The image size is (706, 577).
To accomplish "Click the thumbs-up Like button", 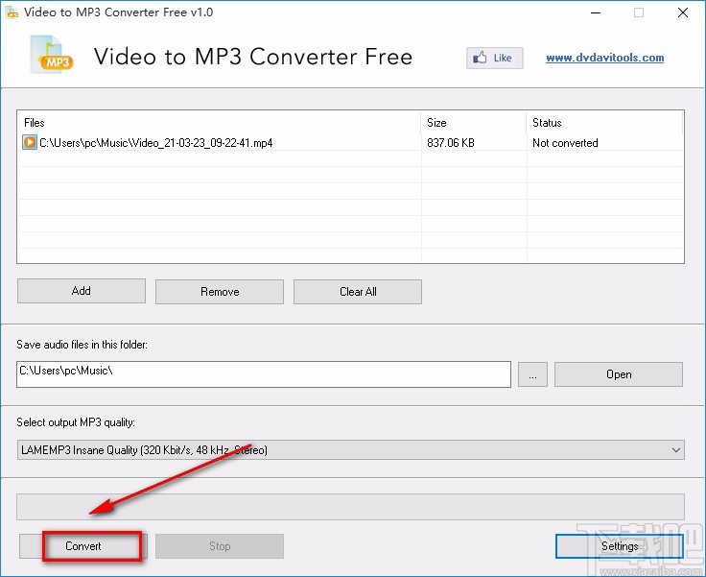I will (x=494, y=58).
